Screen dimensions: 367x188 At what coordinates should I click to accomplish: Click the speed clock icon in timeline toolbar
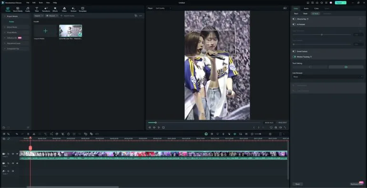pyautogui.click(x=68, y=134)
